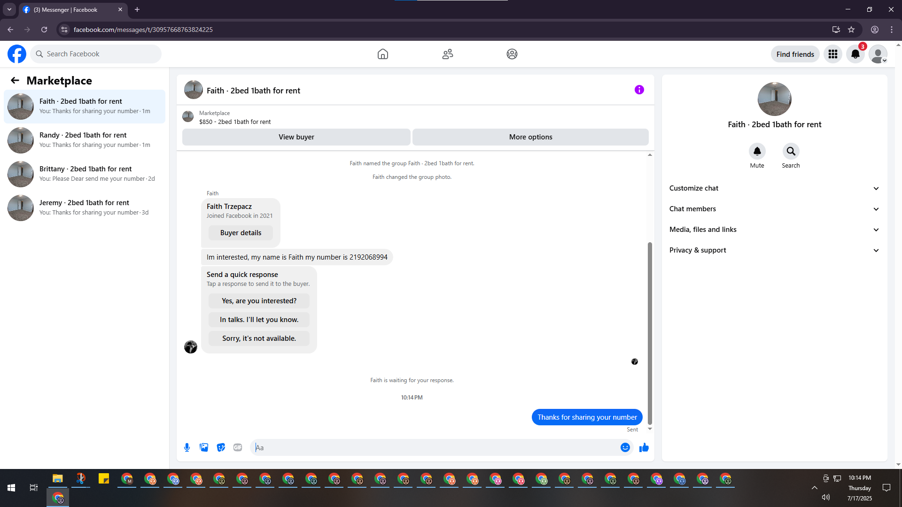View site information icon in address bar

coord(64,30)
